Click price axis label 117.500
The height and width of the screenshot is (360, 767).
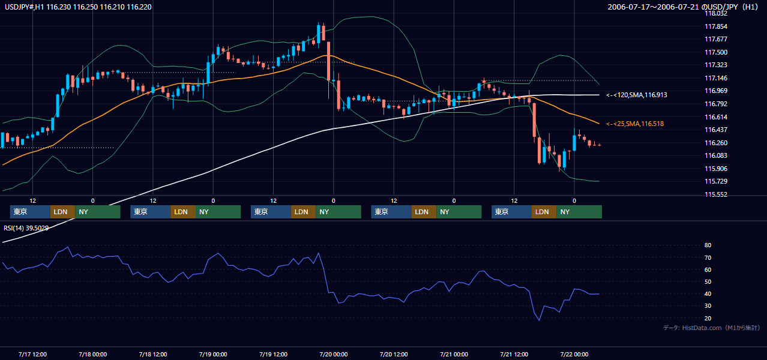point(717,52)
